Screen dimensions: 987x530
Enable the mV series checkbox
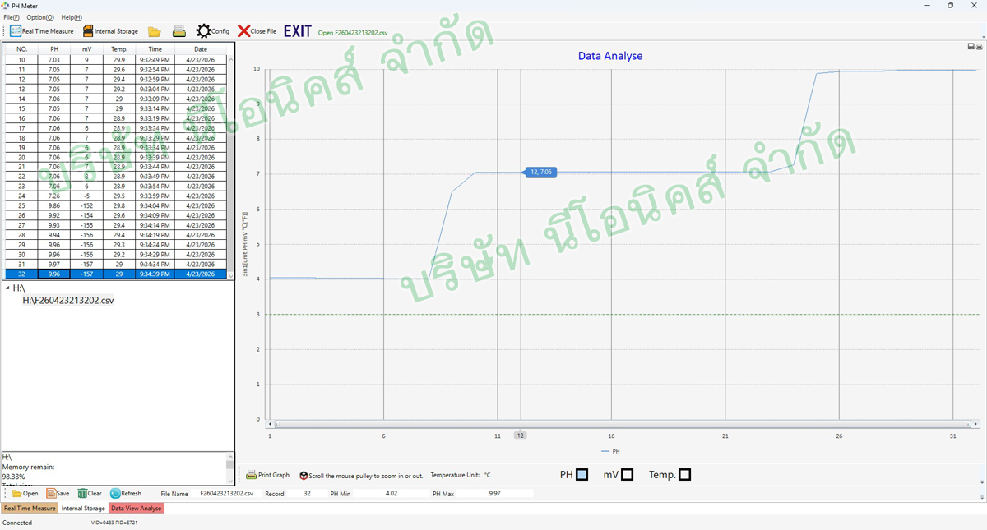point(627,475)
